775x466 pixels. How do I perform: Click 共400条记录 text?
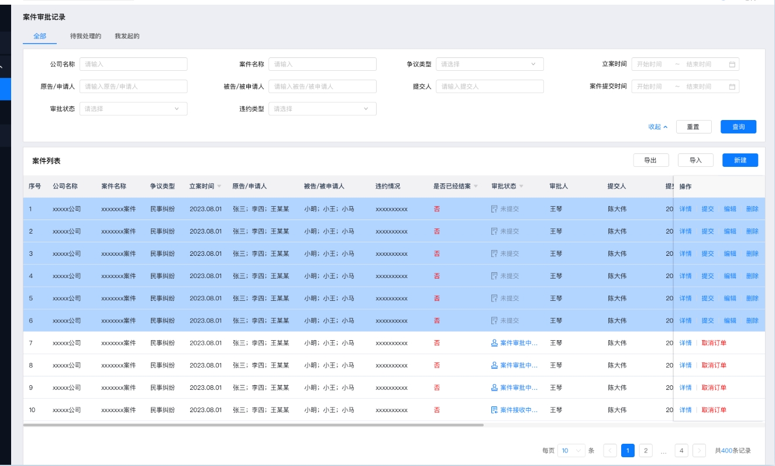(x=733, y=450)
